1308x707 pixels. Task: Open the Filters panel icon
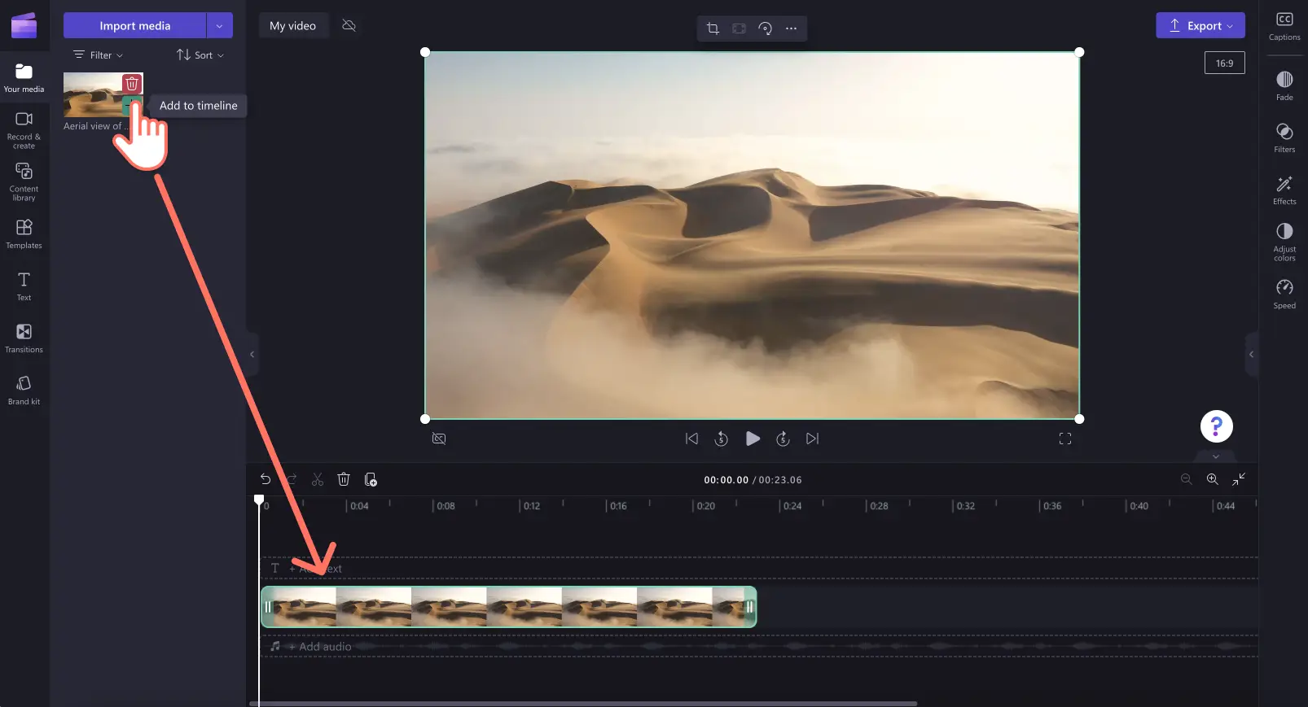pyautogui.click(x=1284, y=137)
